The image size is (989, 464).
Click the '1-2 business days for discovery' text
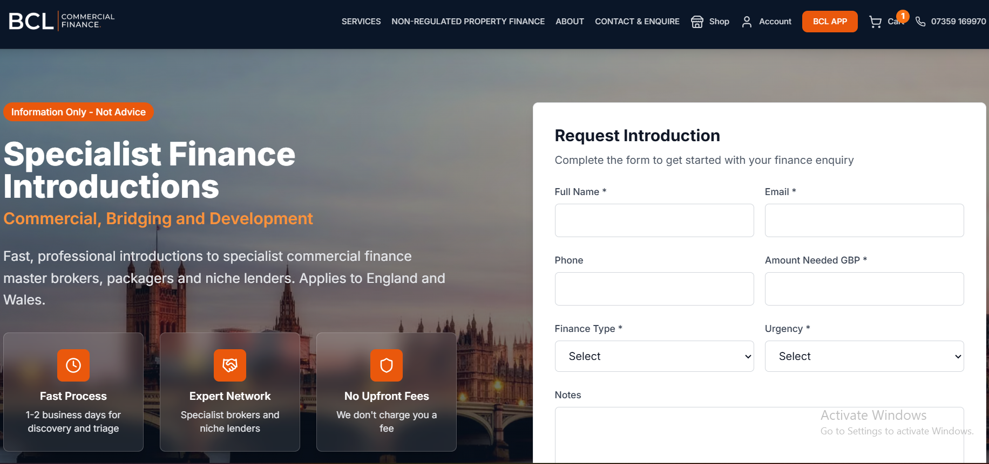[x=73, y=421]
